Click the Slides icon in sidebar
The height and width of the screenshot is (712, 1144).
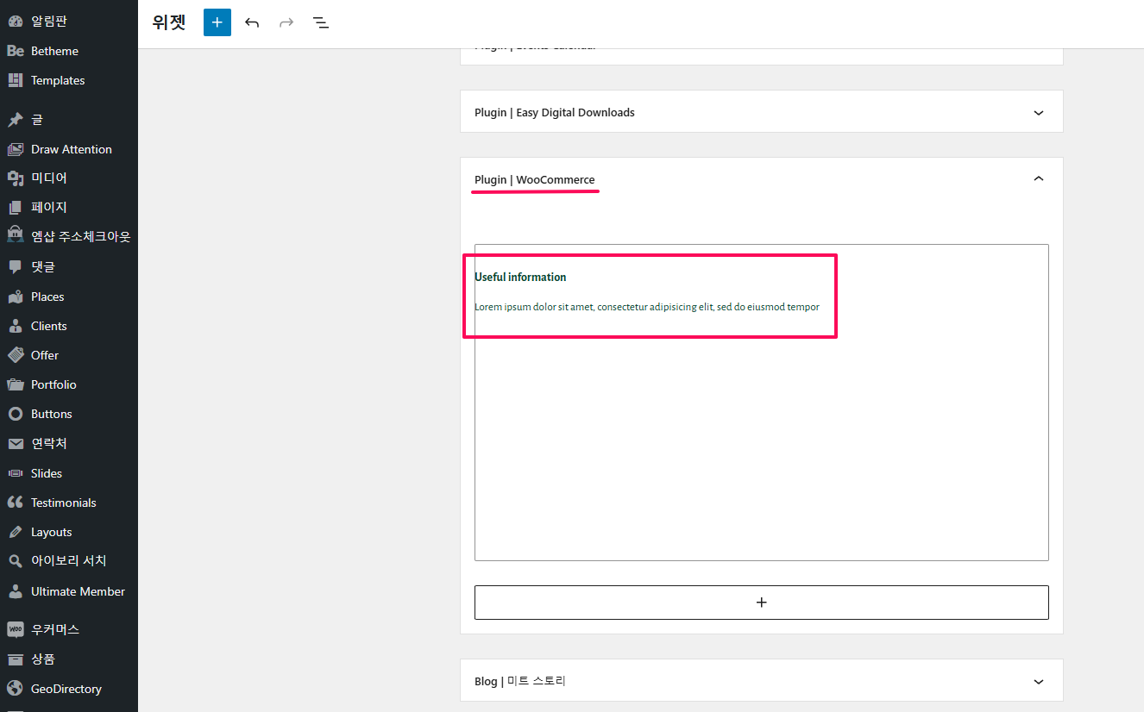point(15,473)
